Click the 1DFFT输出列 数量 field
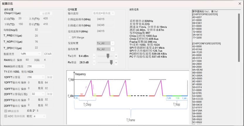244x126 pixels. [x=48, y=83]
